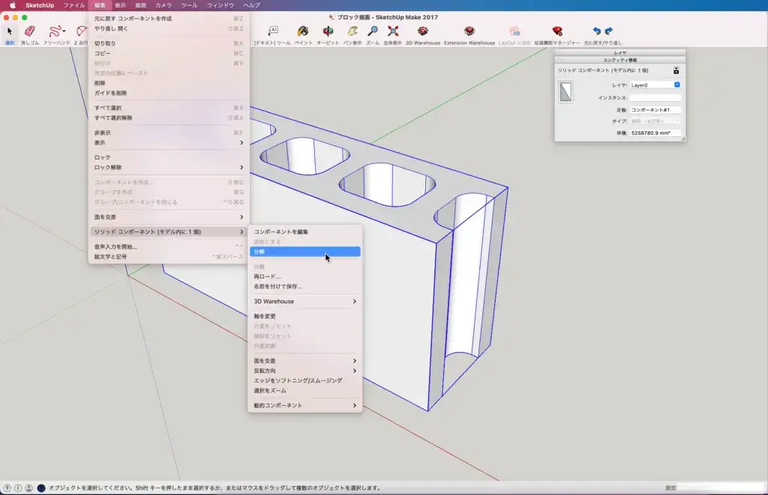
Task: Expand 3D Warehouse submenu entry
Action: click(304, 301)
